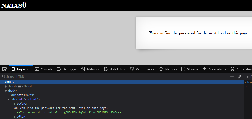Switch to the Memory tab
Screen dimensions: 252x119
pyautogui.click(x=168, y=69)
